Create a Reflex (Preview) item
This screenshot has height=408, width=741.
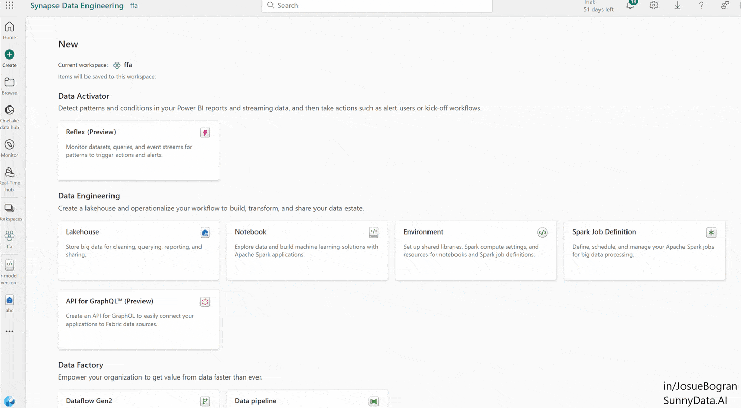[x=138, y=151]
